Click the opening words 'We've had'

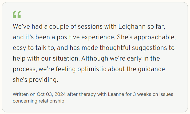click(28, 27)
